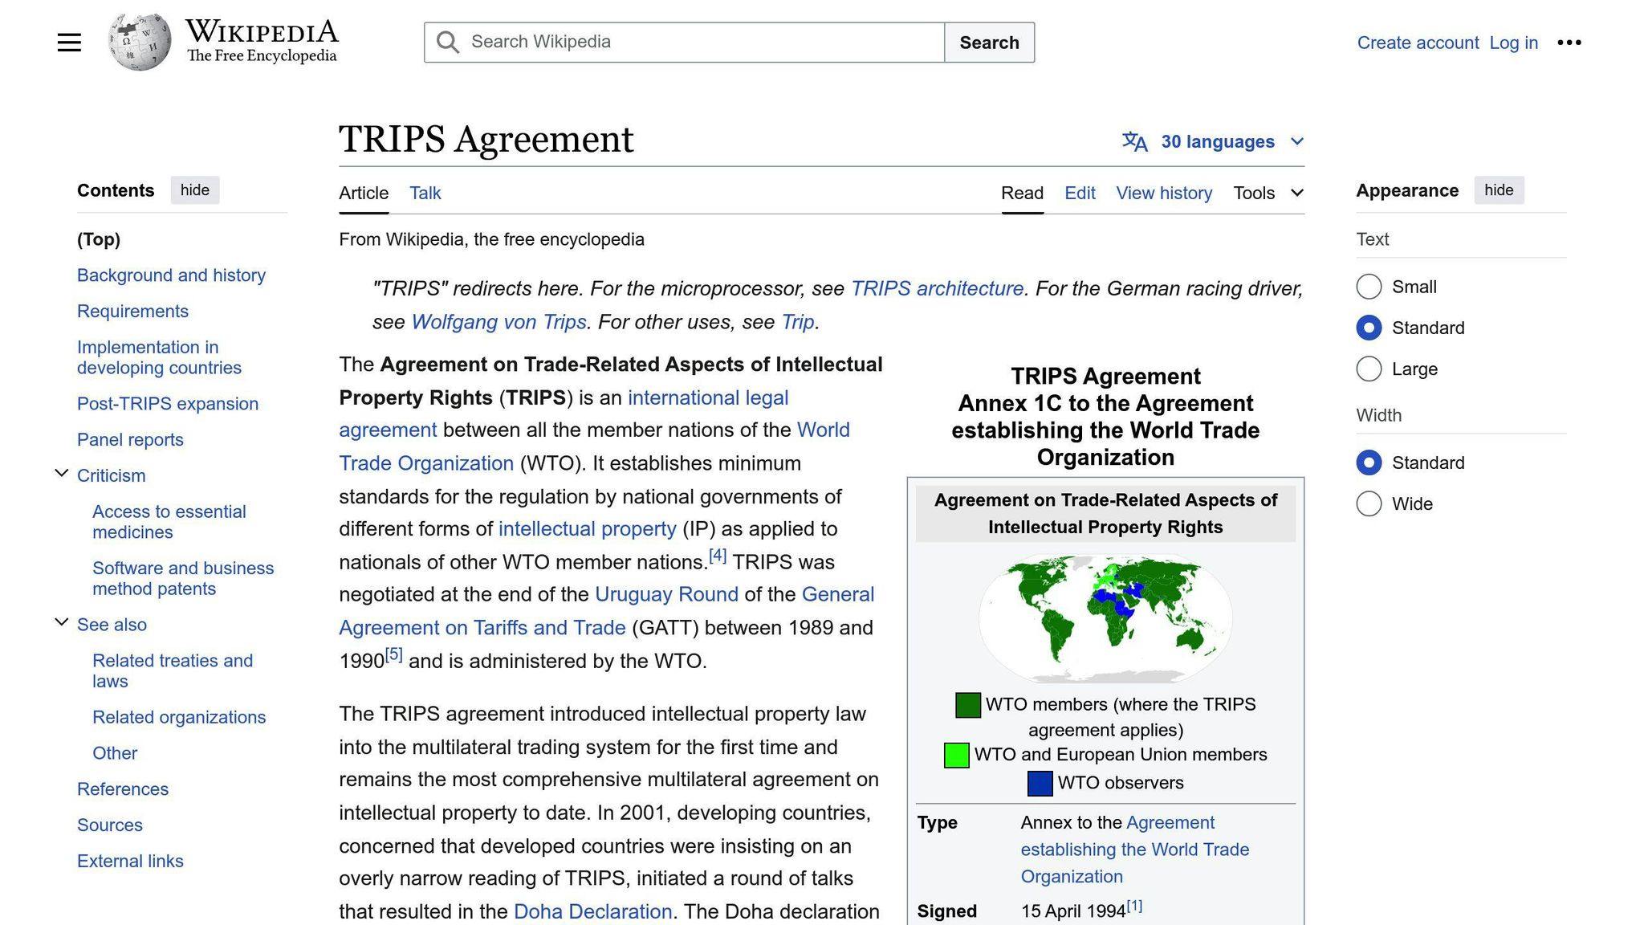Collapse the Criticism section in contents
Screen dimensions: 1644x925
(61, 474)
